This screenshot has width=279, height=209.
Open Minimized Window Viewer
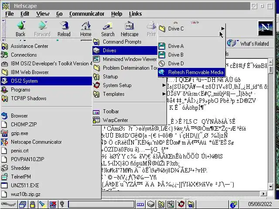point(125,59)
